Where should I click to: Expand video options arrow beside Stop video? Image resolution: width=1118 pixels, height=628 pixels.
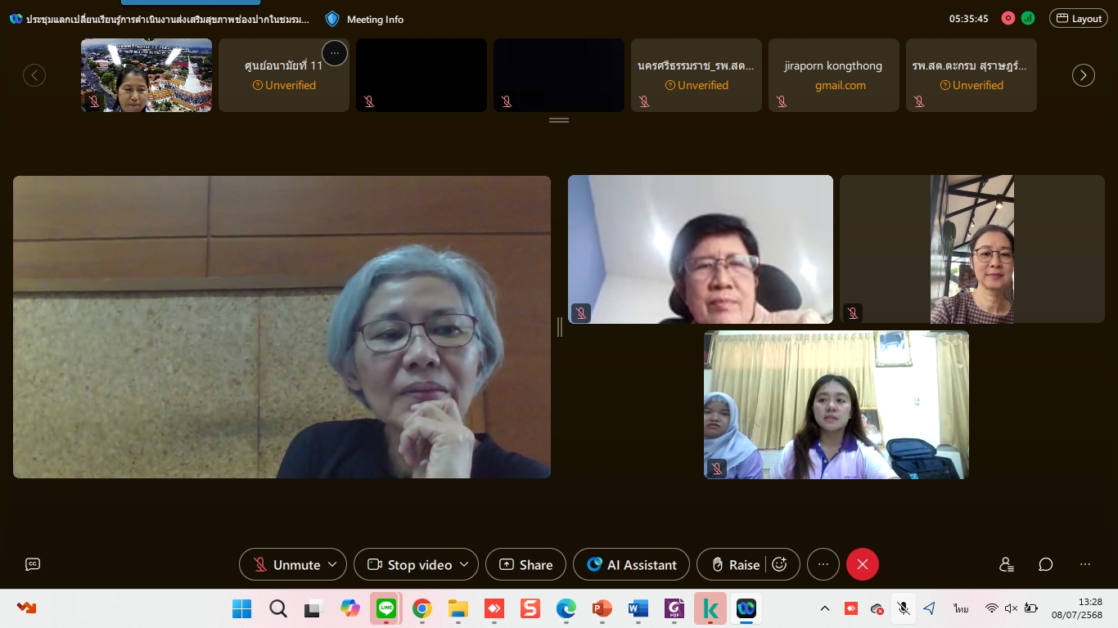(464, 564)
